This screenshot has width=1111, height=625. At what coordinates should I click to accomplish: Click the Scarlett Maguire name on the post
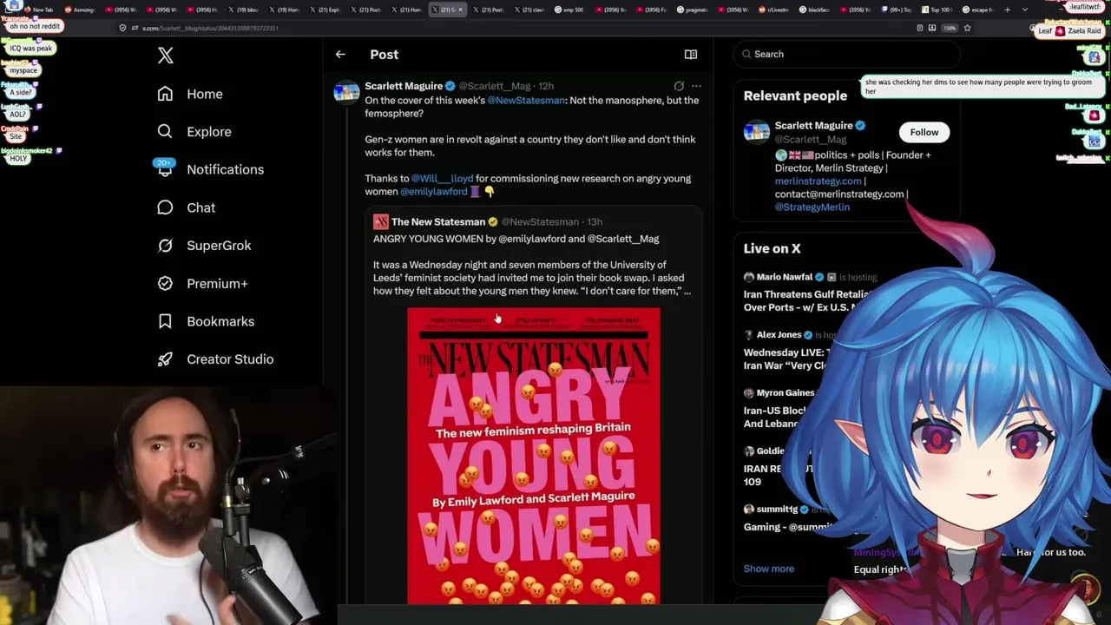click(x=404, y=86)
